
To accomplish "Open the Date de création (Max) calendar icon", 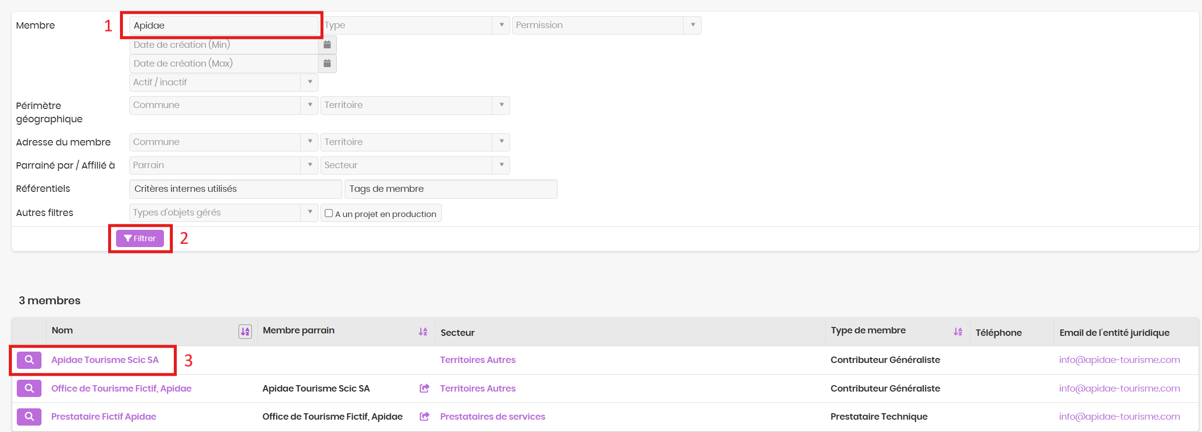I will (327, 64).
